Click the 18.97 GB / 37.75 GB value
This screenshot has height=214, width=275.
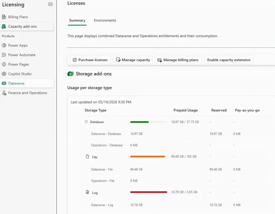[185, 122]
